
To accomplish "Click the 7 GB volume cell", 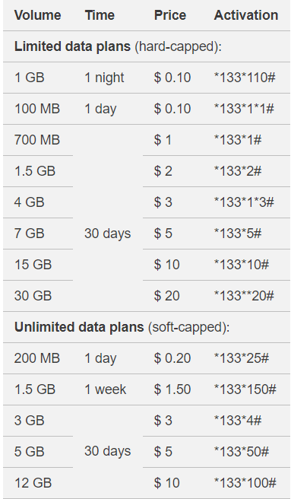I will [x=30, y=234].
